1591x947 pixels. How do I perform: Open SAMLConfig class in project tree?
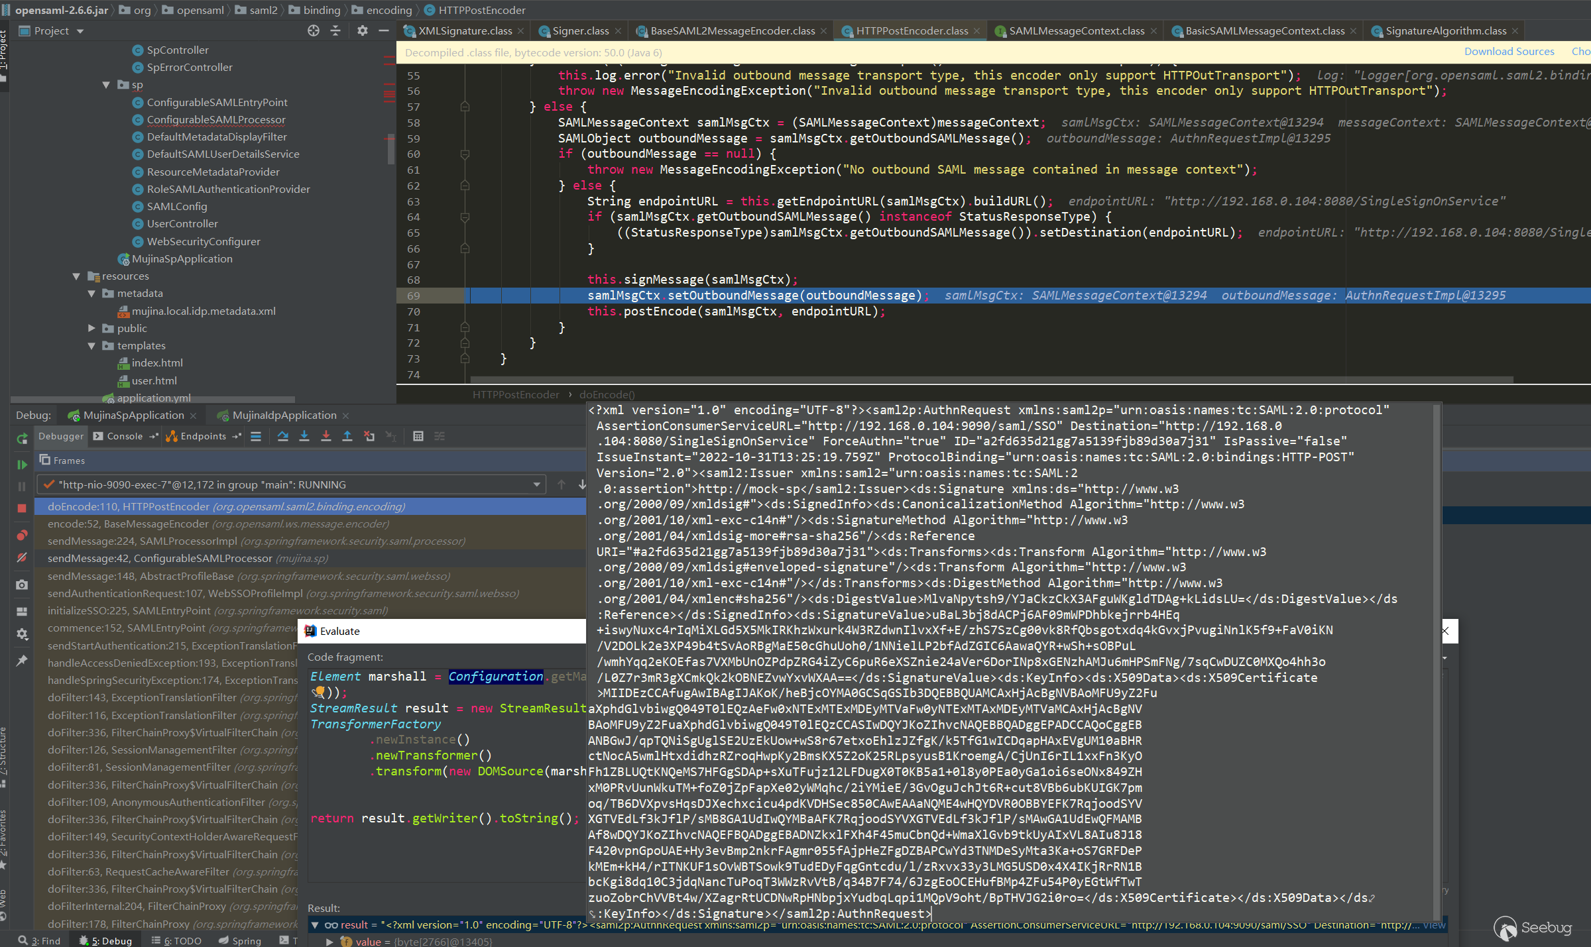tap(177, 207)
